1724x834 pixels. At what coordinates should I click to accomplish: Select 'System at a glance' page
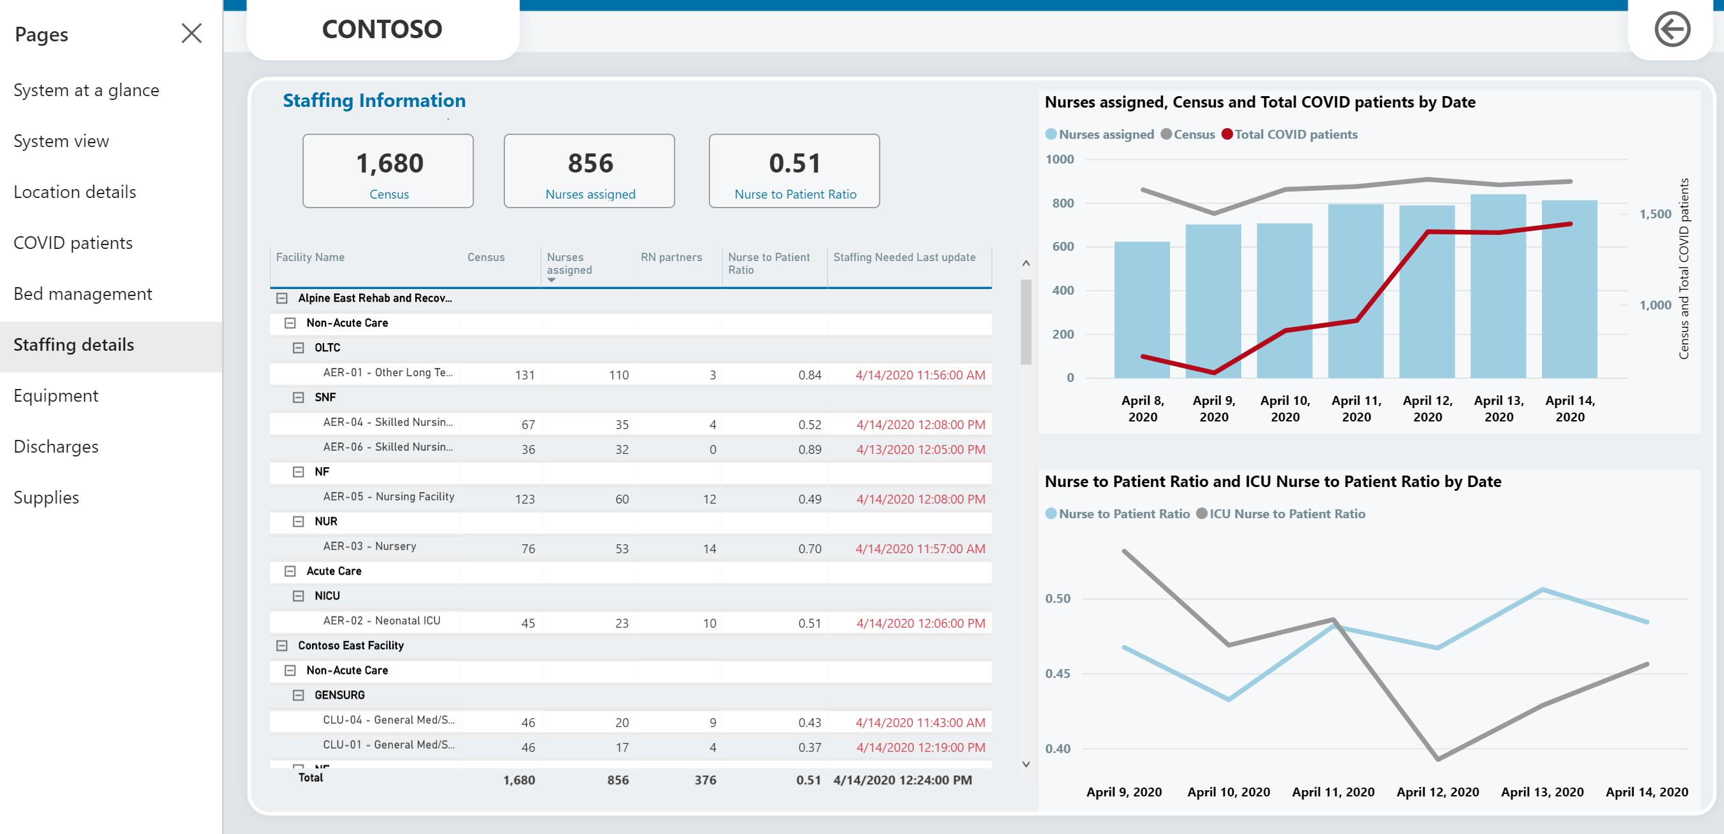[87, 90]
